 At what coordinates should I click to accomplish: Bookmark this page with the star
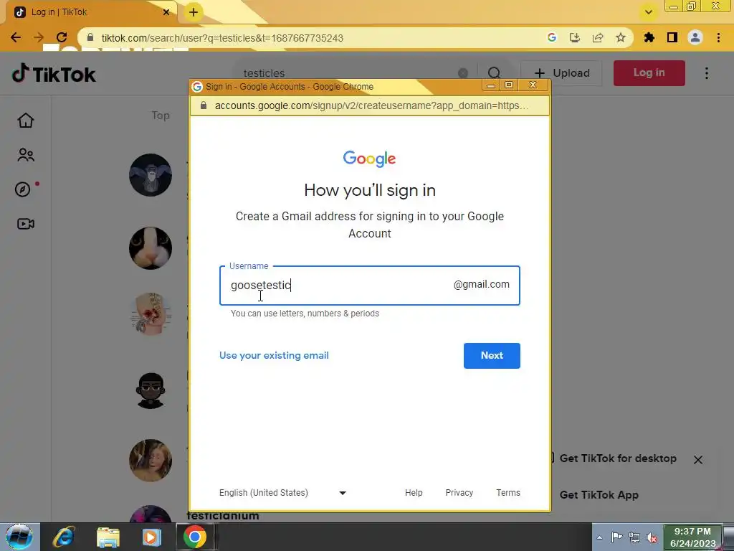[x=621, y=37]
